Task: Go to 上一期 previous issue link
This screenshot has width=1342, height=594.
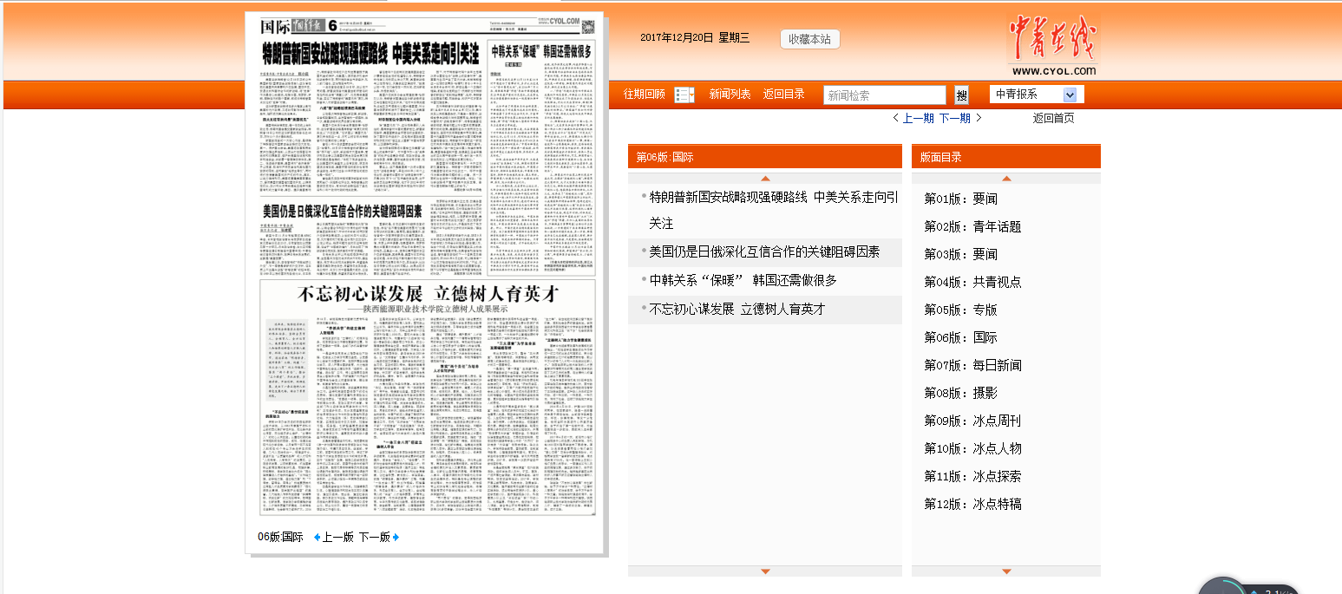Action: (918, 118)
